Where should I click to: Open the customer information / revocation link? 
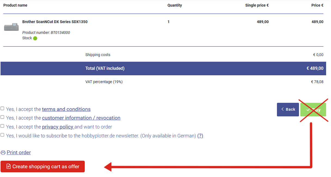tap(81, 118)
